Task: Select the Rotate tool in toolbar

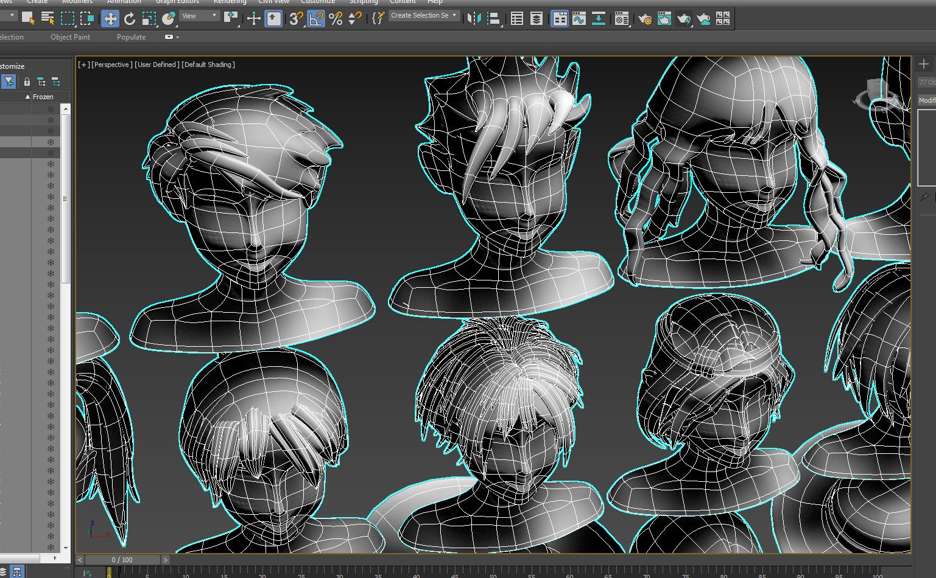Action: [130, 19]
